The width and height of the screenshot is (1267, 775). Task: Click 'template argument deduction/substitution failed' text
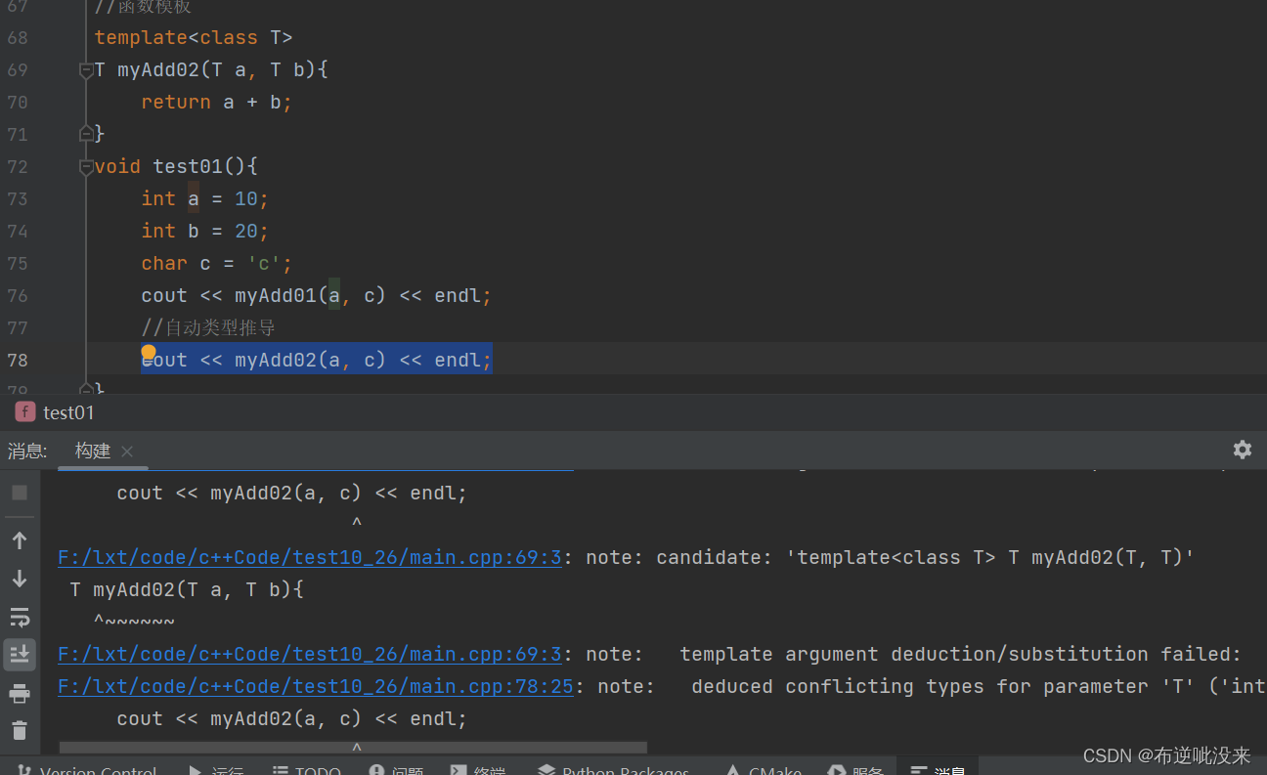click(x=960, y=654)
